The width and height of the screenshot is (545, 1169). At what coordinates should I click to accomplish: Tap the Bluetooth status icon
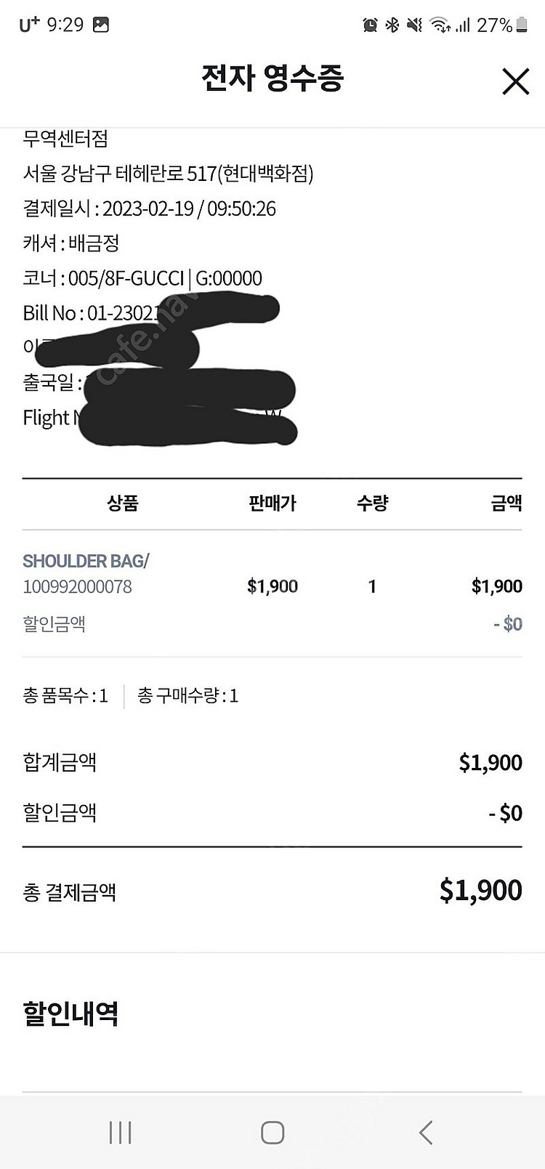[392, 25]
